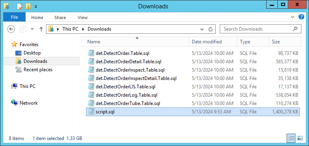This screenshot has width=309, height=146.
Task: Click the script.sql file icon
Action: pos(91,112)
